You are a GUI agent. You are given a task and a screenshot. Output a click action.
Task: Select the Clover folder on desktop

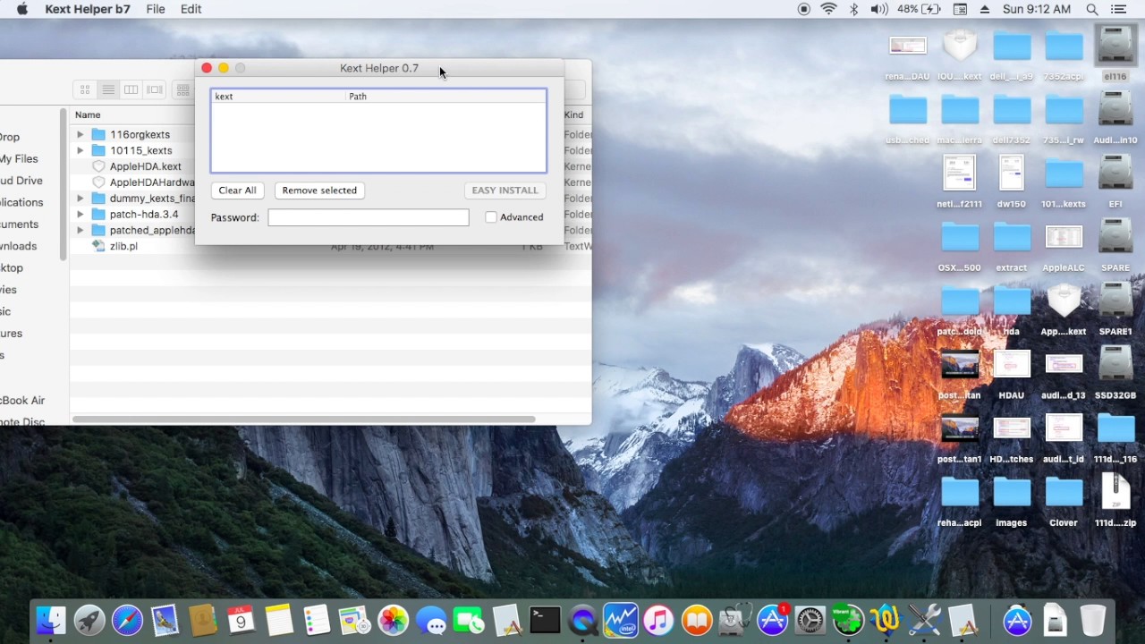[1064, 499]
